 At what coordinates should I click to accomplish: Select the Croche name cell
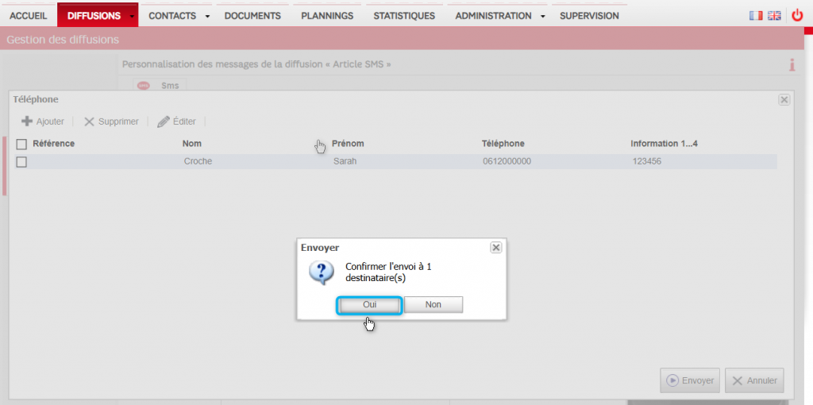[198, 161]
